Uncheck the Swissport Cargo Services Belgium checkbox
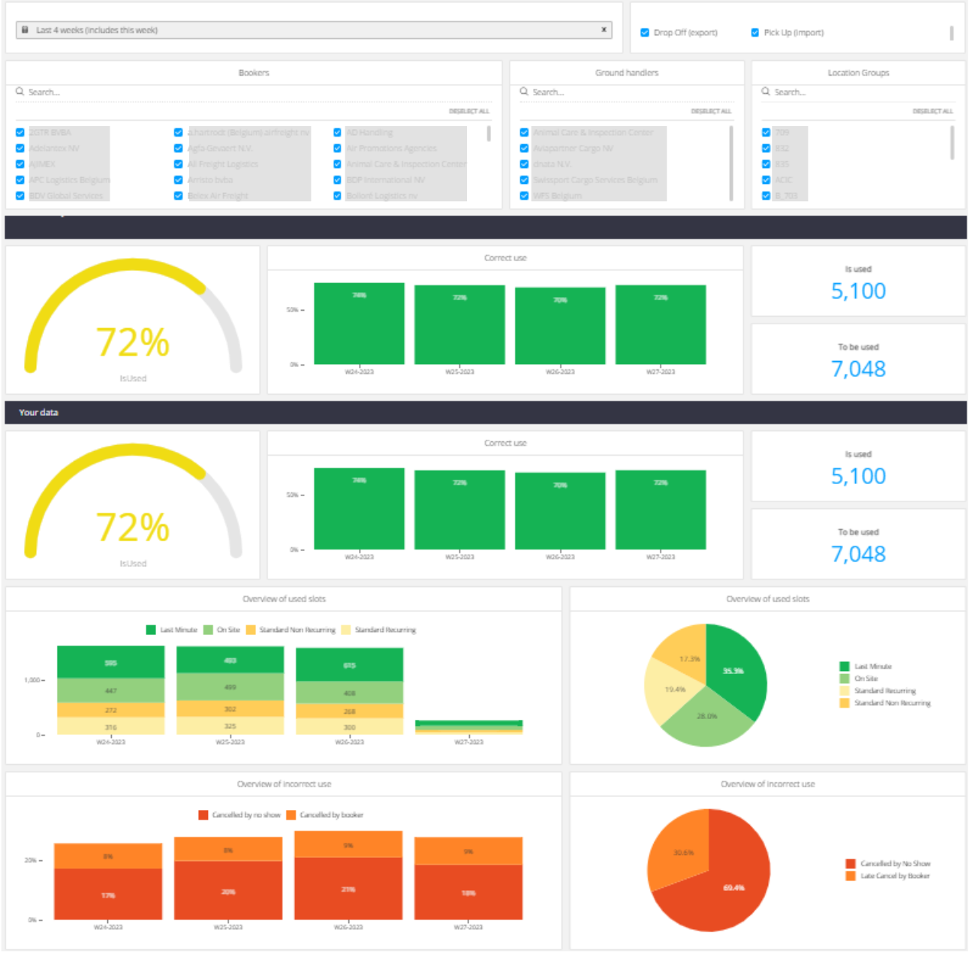The height and width of the screenshot is (957, 970). tap(524, 180)
